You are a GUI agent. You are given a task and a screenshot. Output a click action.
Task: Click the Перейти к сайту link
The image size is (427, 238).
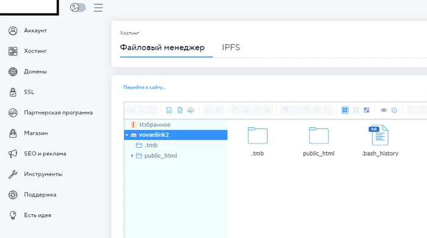145,87
